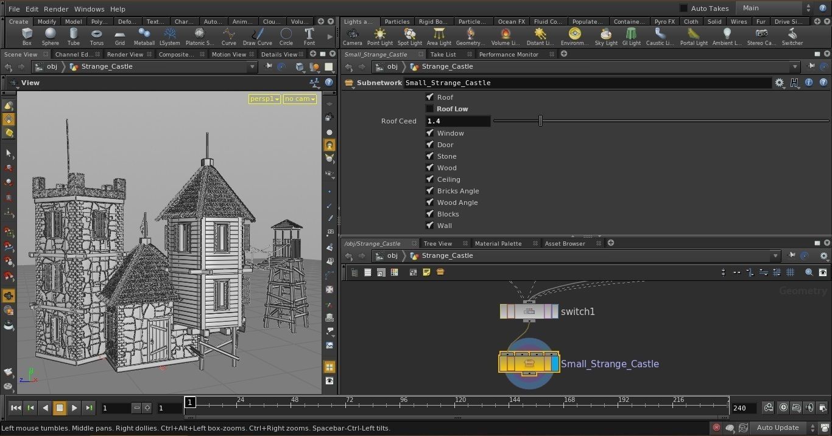
Task: Open the network editor search tool
Action: click(809, 272)
